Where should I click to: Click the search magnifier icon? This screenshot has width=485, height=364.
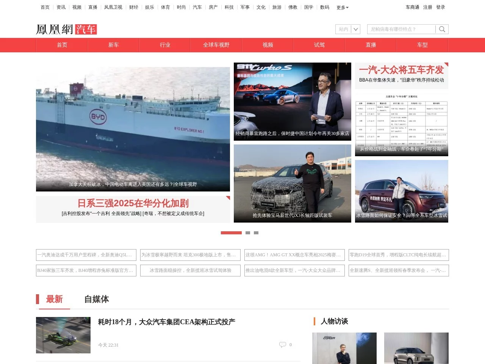(442, 29)
